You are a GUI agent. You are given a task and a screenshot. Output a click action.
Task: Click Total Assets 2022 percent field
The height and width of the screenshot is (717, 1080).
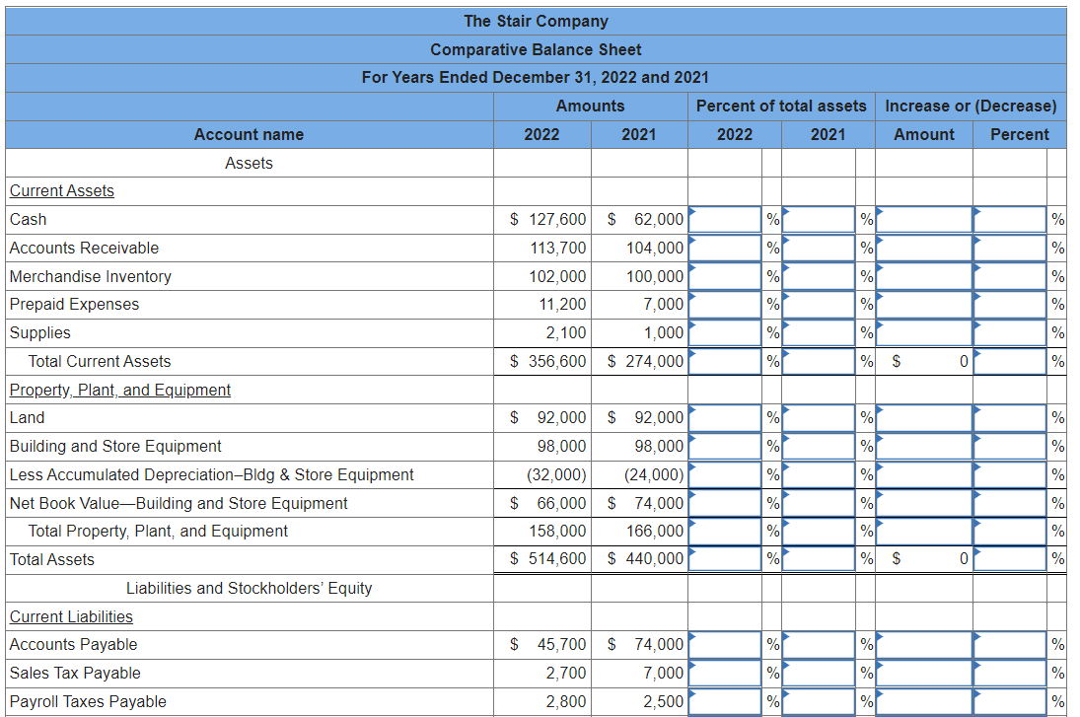(x=725, y=559)
